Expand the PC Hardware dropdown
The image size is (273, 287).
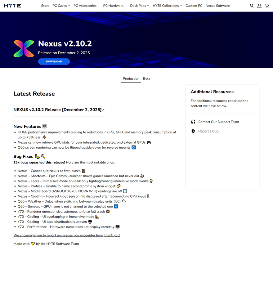115,6
